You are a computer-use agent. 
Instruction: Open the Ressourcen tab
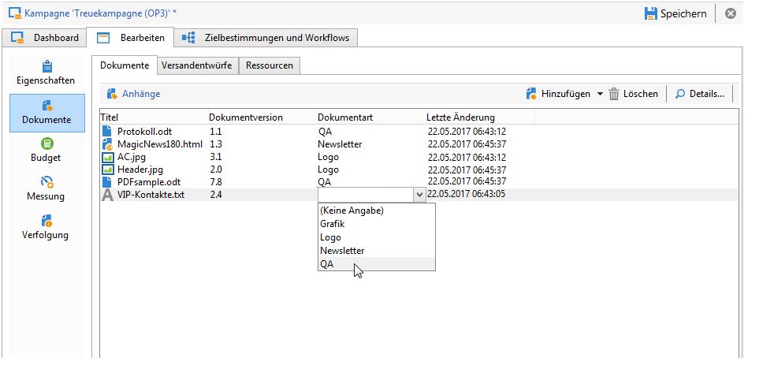tap(270, 65)
